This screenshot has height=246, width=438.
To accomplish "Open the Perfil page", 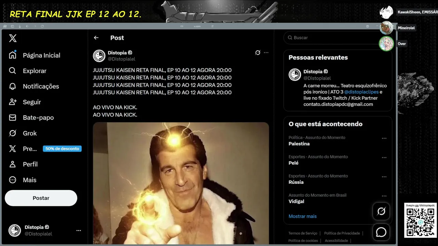I will click(x=23, y=164).
